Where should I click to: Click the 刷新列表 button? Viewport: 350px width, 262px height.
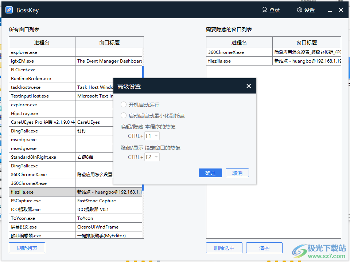pos(27,248)
